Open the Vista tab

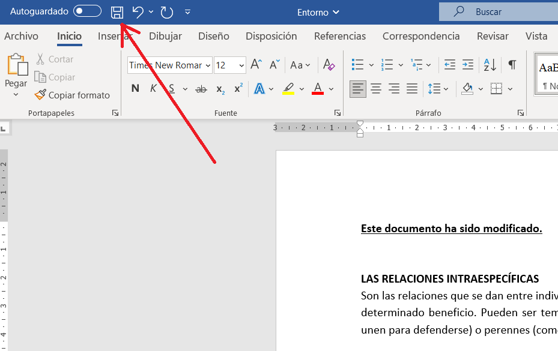click(536, 36)
